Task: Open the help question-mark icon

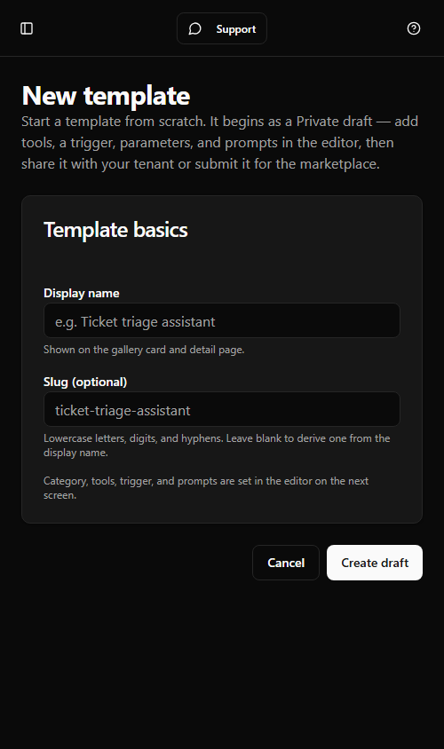Action: (414, 28)
